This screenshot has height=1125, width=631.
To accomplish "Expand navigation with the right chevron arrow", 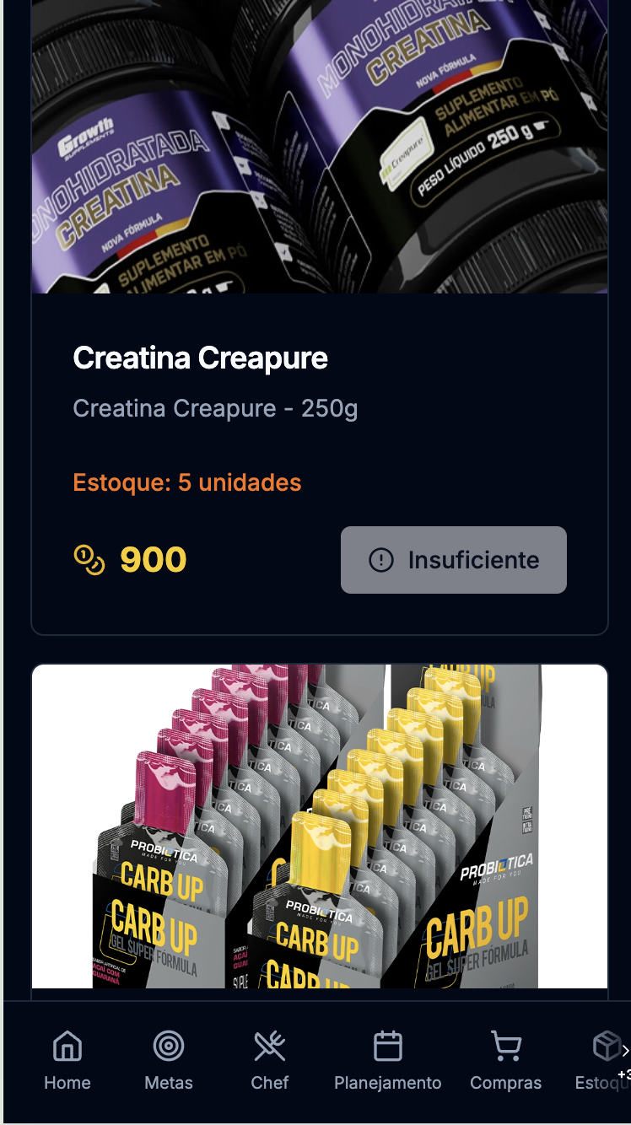I will 625,1051.
